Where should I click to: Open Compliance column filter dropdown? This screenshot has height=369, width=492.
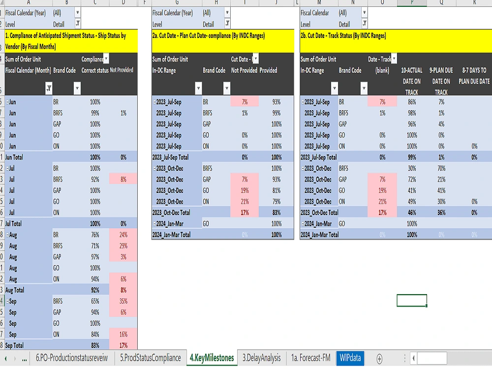coord(106,59)
